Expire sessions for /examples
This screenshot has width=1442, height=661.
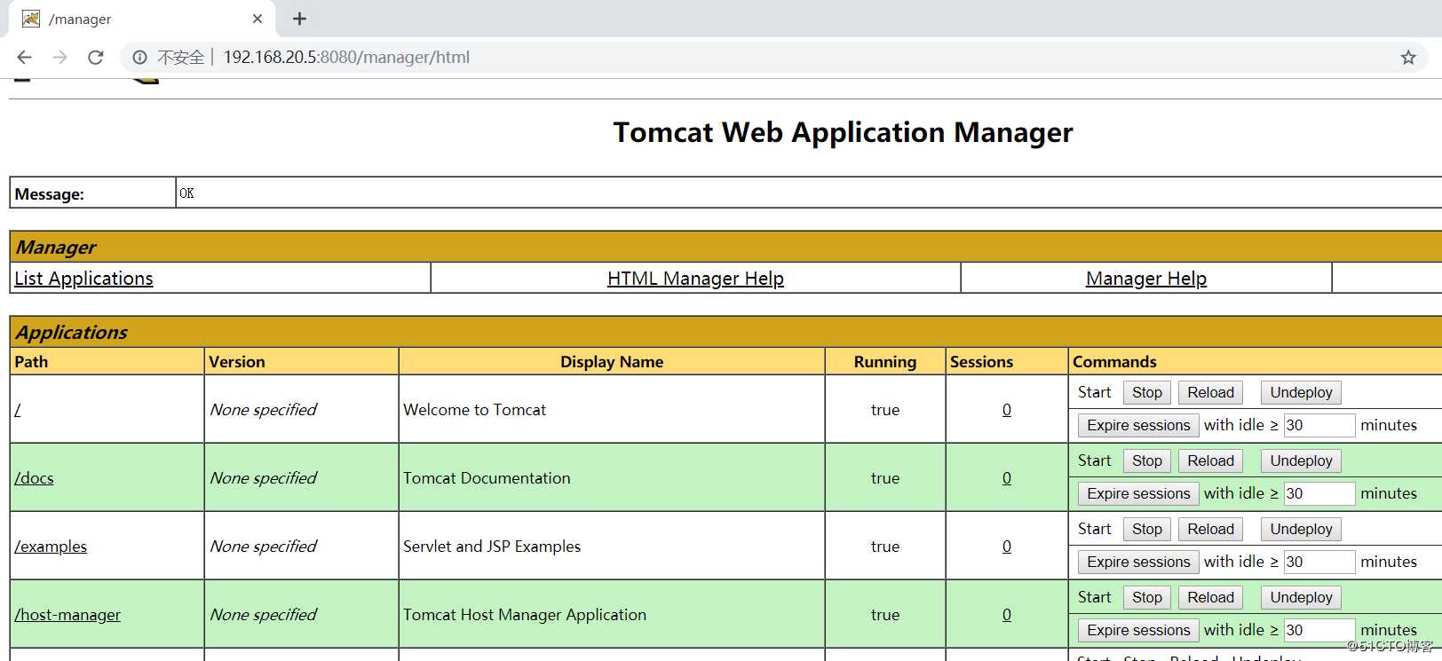point(1138,563)
